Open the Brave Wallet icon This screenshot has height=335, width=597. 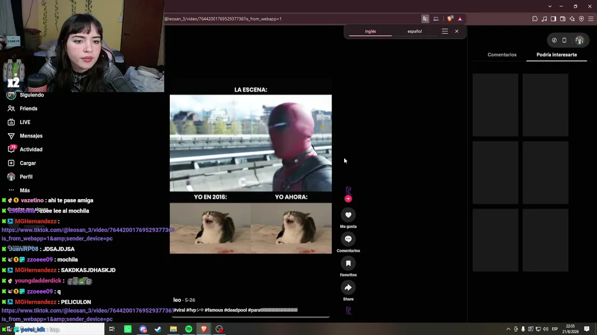pos(563,19)
